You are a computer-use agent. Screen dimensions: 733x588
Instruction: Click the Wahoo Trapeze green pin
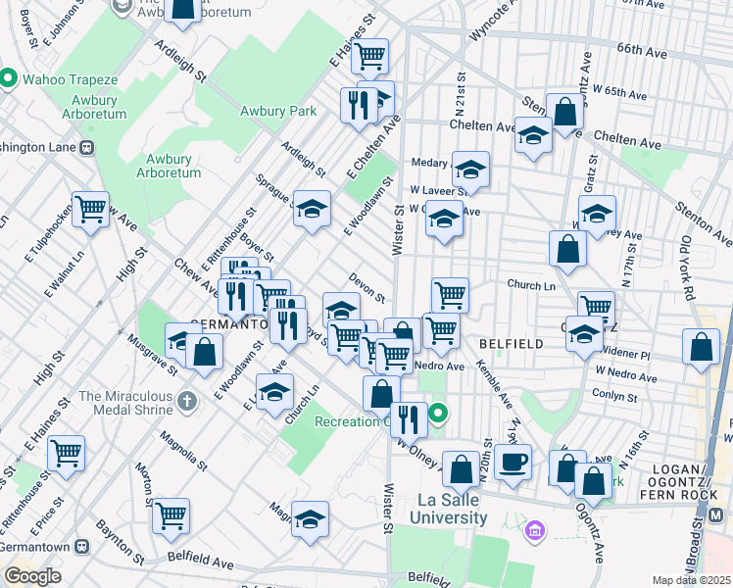click(x=8, y=79)
